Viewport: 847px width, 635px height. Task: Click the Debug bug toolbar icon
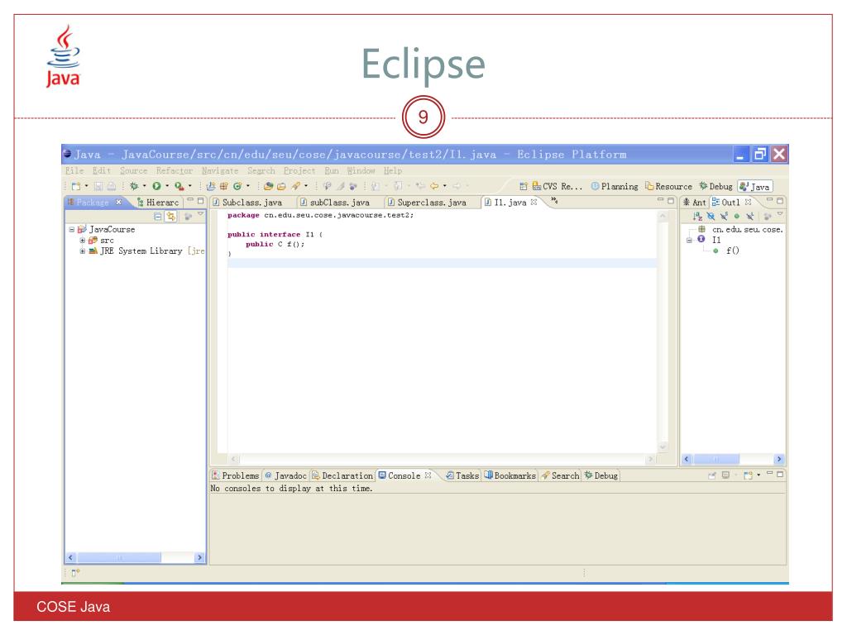134,186
